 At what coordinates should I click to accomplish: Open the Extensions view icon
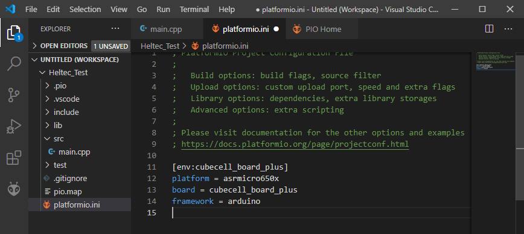click(14, 158)
